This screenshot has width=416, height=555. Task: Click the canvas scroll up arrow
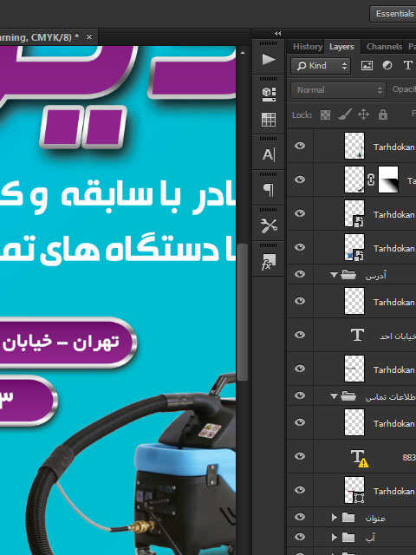coord(243,53)
